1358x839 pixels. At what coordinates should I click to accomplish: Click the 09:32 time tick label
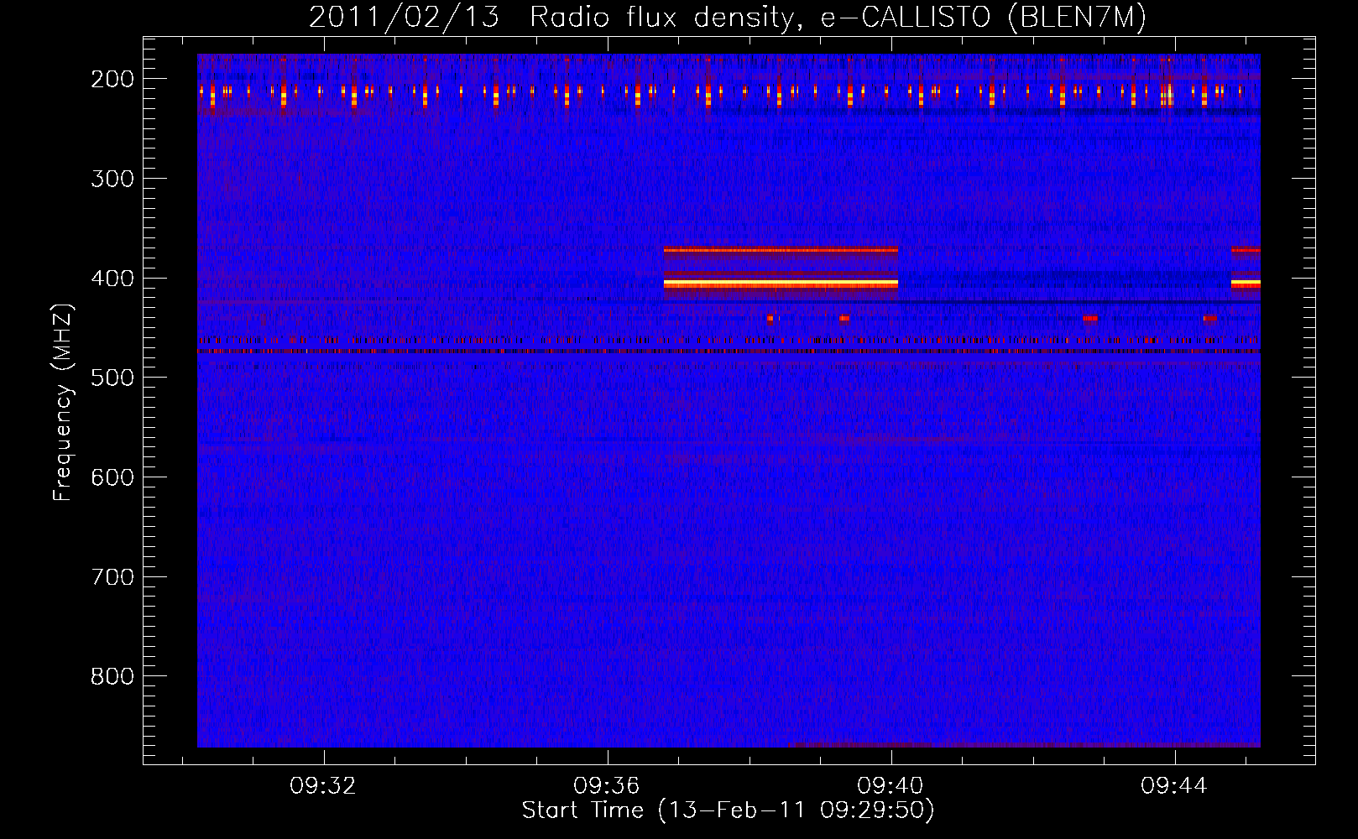[x=323, y=786]
